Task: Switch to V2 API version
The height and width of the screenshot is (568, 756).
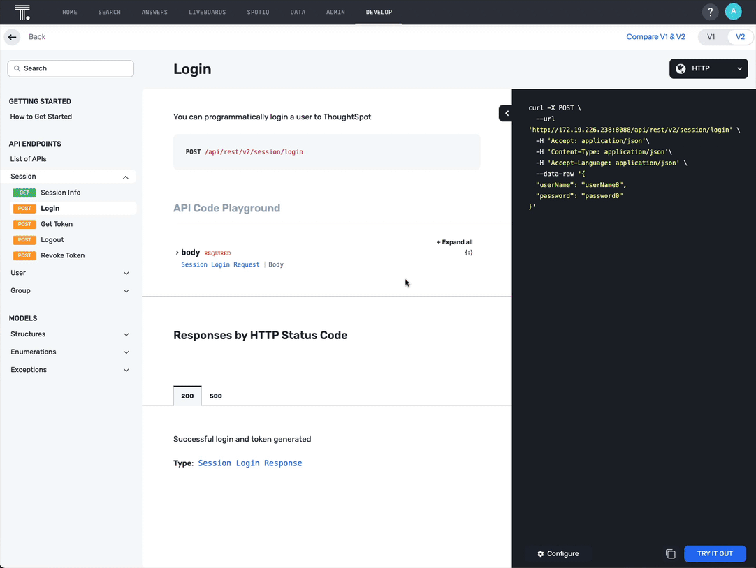Action: [x=740, y=37]
